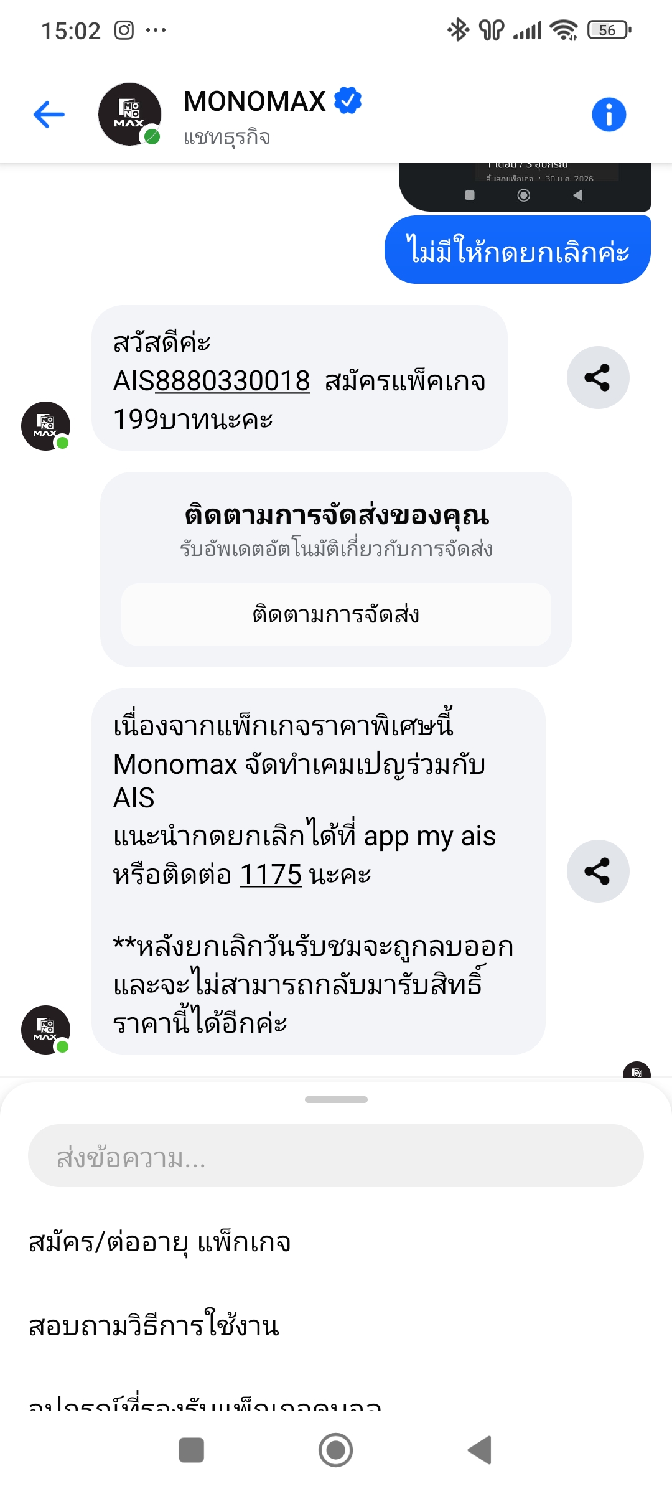Tap the 1175 phone number link

point(270,875)
